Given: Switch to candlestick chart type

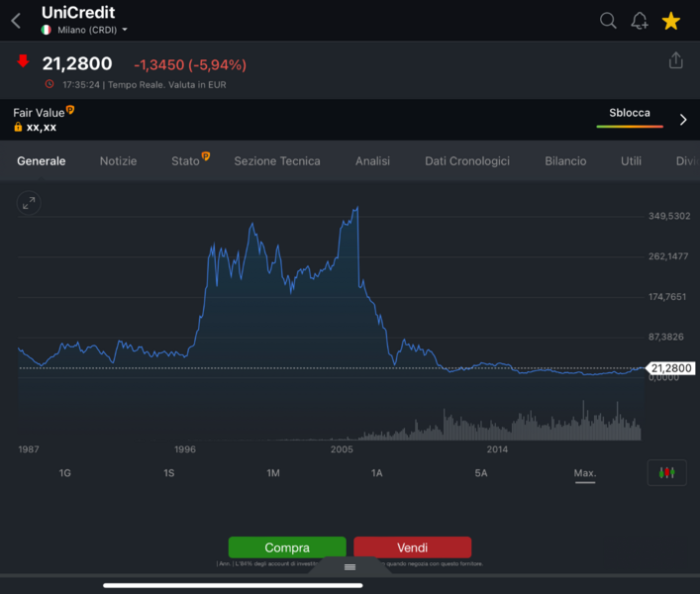Looking at the screenshot, I should click(666, 473).
